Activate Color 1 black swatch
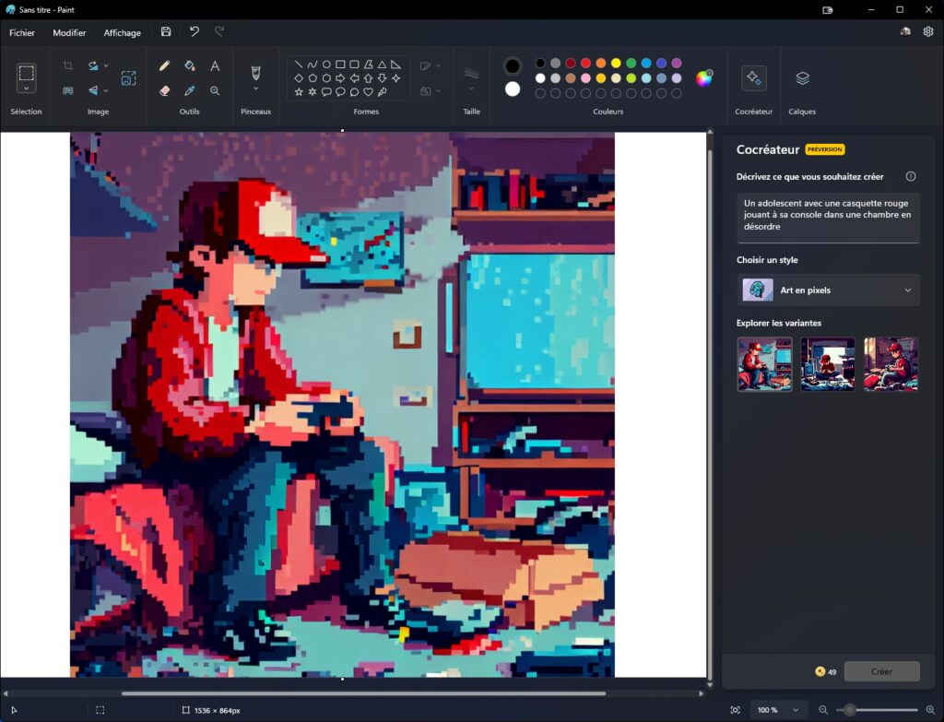The width and height of the screenshot is (944, 722). coord(513,66)
